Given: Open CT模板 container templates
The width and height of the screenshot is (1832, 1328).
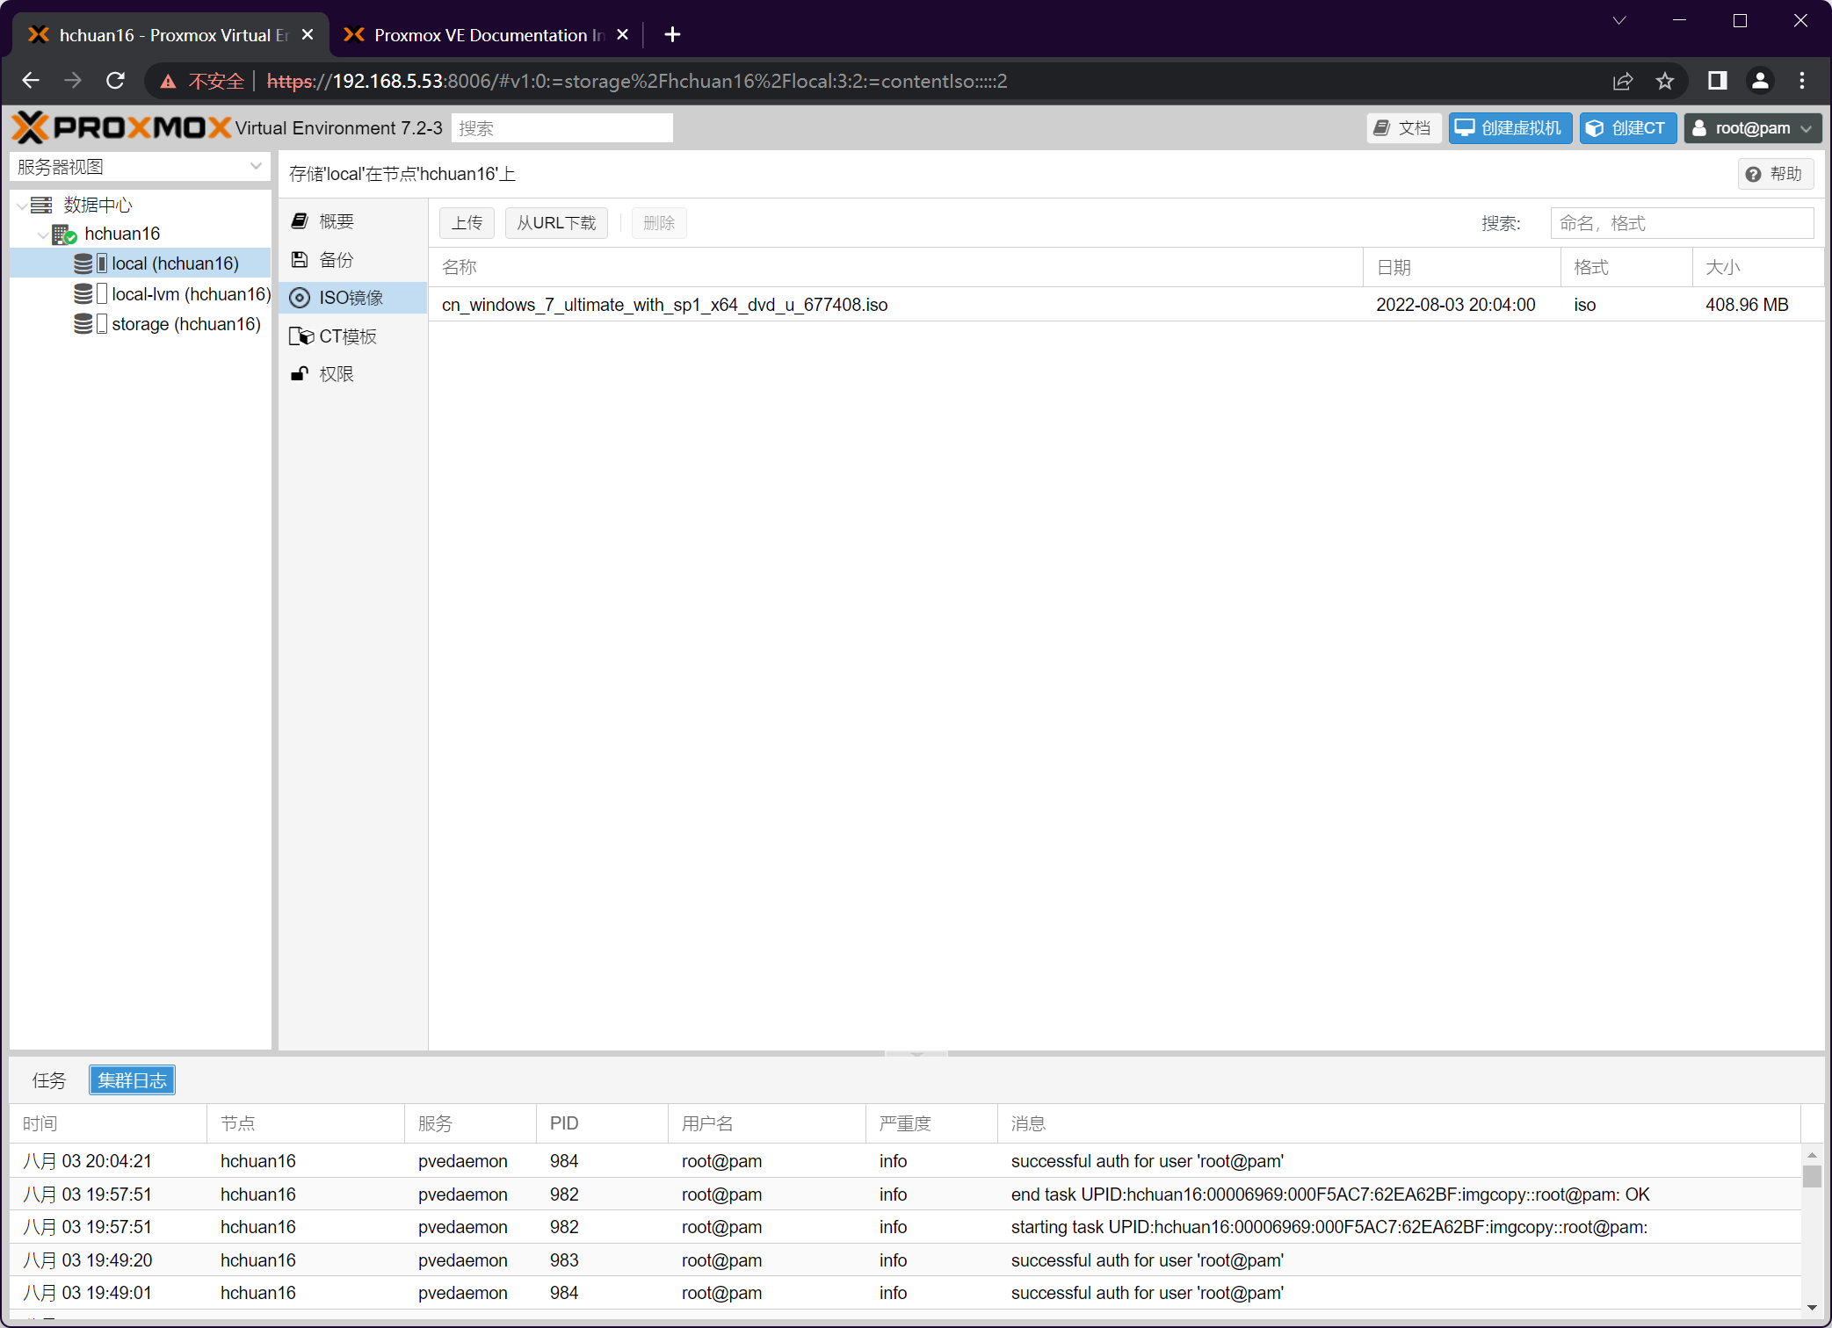Looking at the screenshot, I should point(346,336).
